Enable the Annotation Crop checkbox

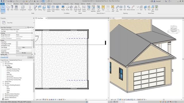[x=17, y=46]
